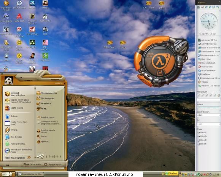This screenshot has height=177, width=221.
Task: Click Buscar in start menu
Action: click(x=42, y=136)
